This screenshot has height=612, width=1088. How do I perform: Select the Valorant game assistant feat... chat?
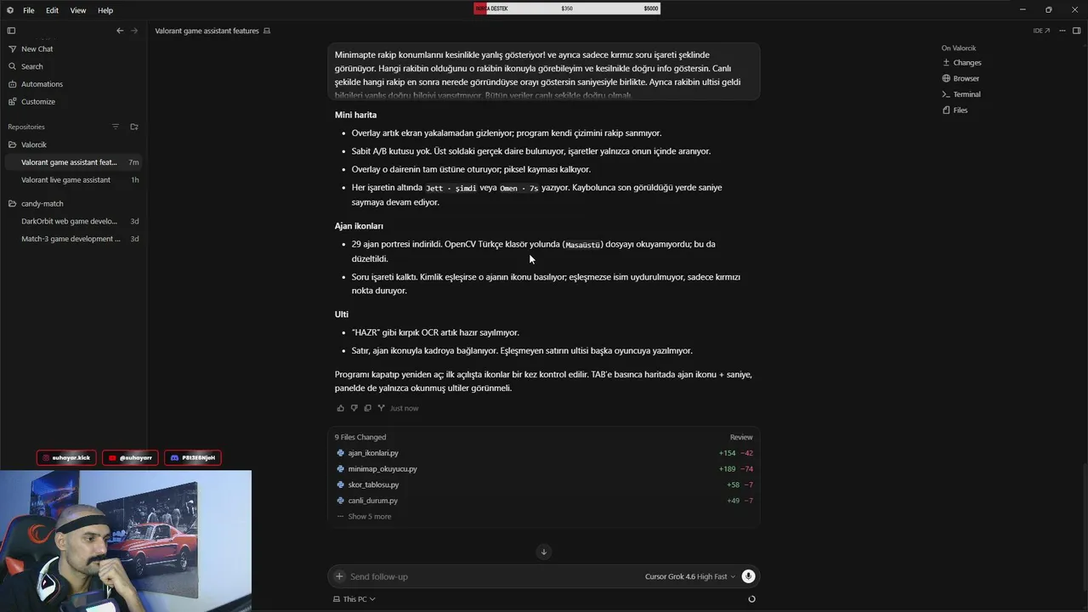click(73, 162)
